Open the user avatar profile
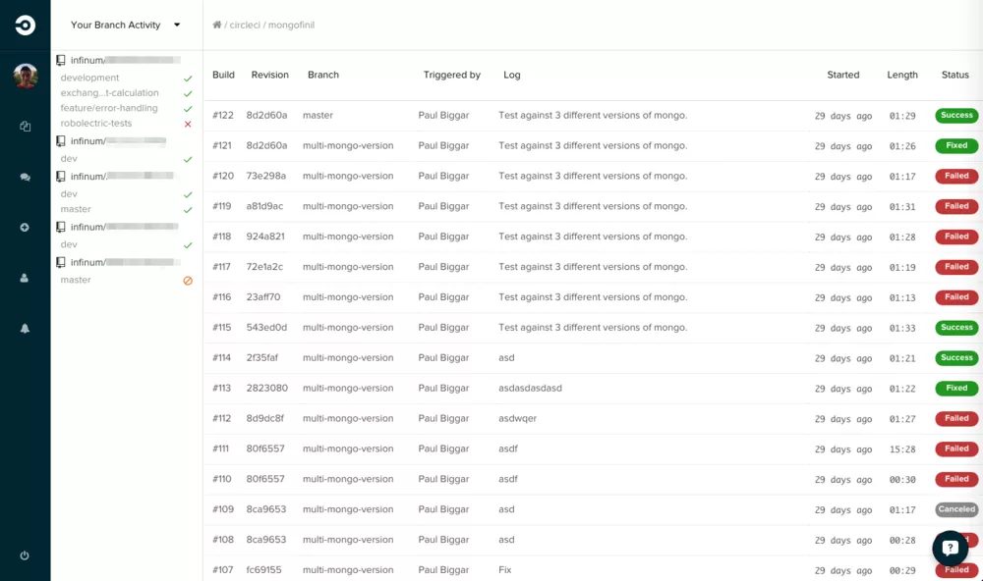 [x=26, y=76]
